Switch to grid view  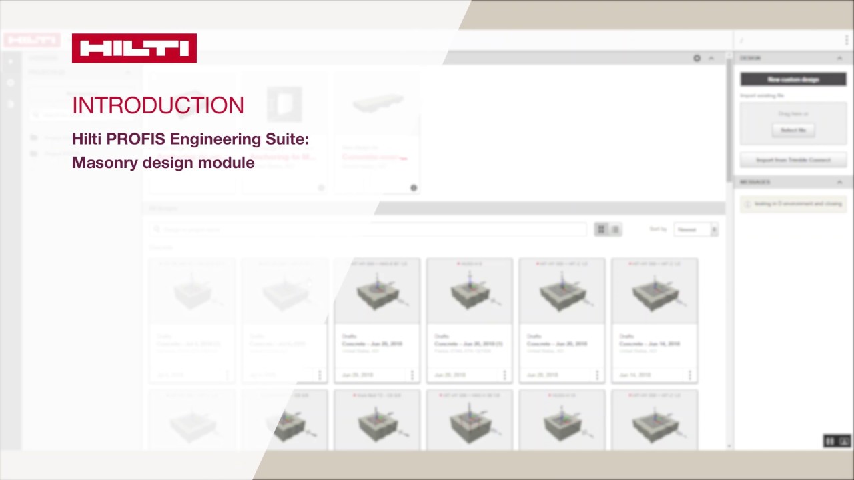(x=601, y=229)
